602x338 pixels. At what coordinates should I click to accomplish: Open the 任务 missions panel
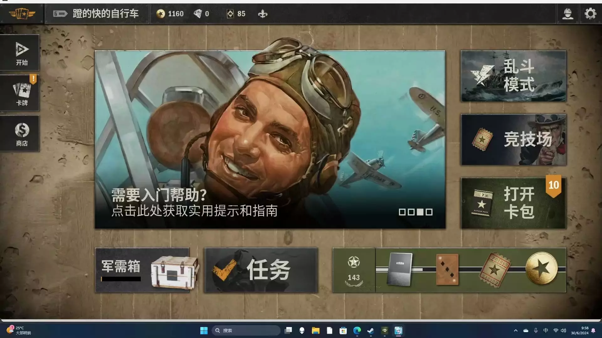(x=261, y=270)
